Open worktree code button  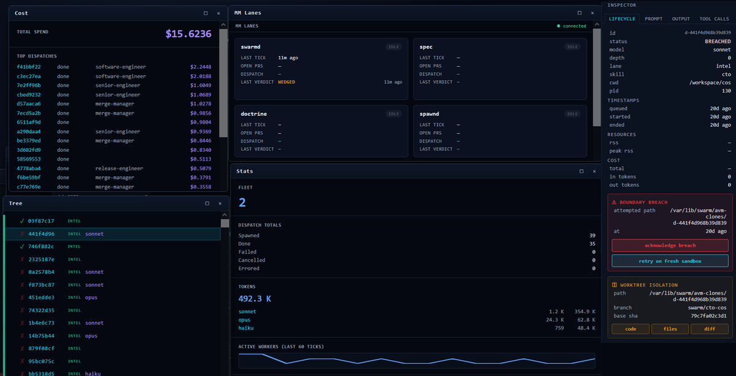coord(630,329)
